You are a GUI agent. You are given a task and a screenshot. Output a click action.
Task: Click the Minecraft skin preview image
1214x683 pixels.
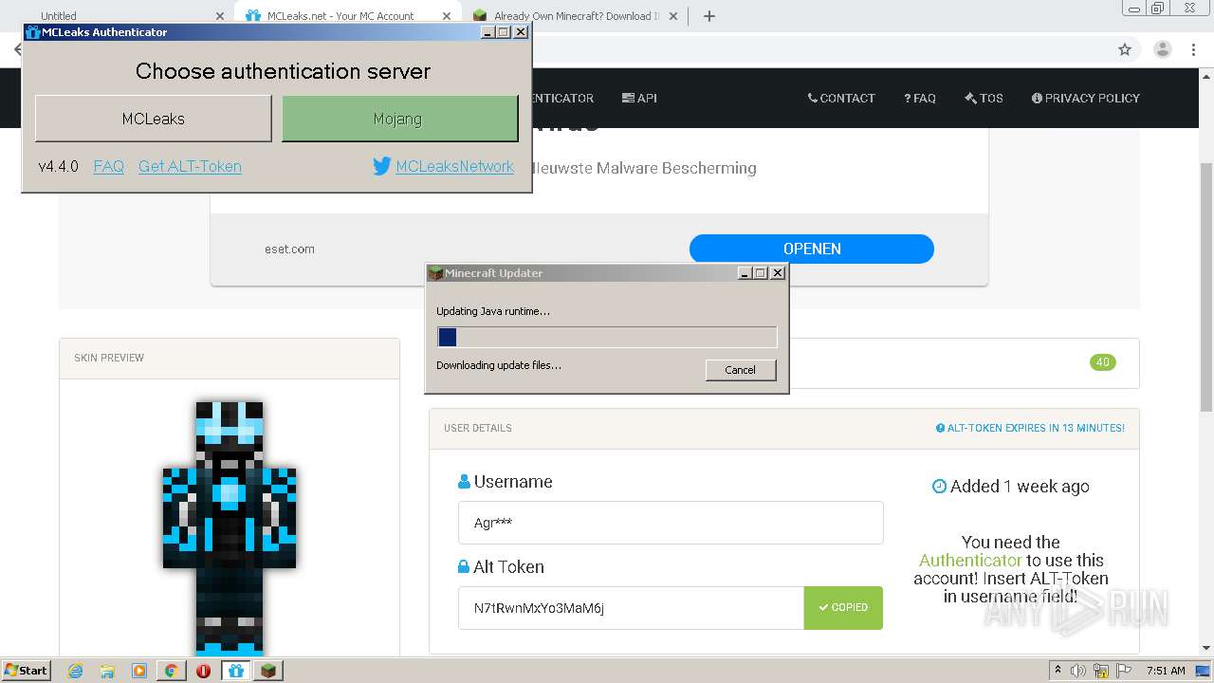click(230, 526)
